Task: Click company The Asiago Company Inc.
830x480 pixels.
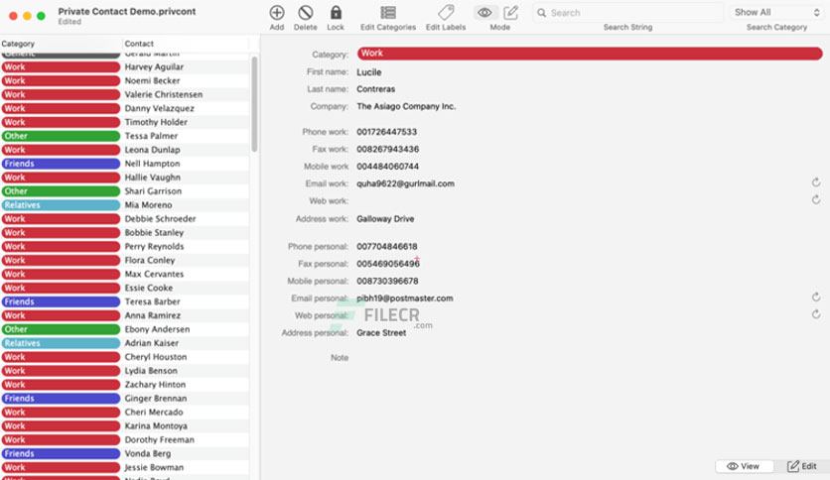Action: tap(406, 106)
